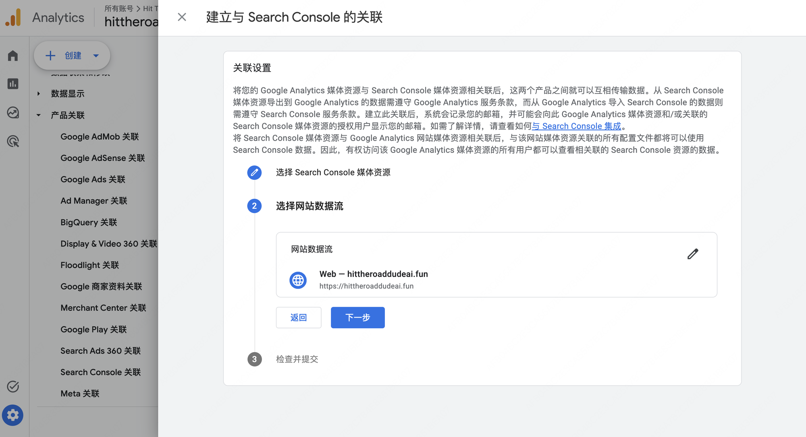The image size is (806, 437).
Task: Expand the 数据显示 section
Action: pos(39,94)
